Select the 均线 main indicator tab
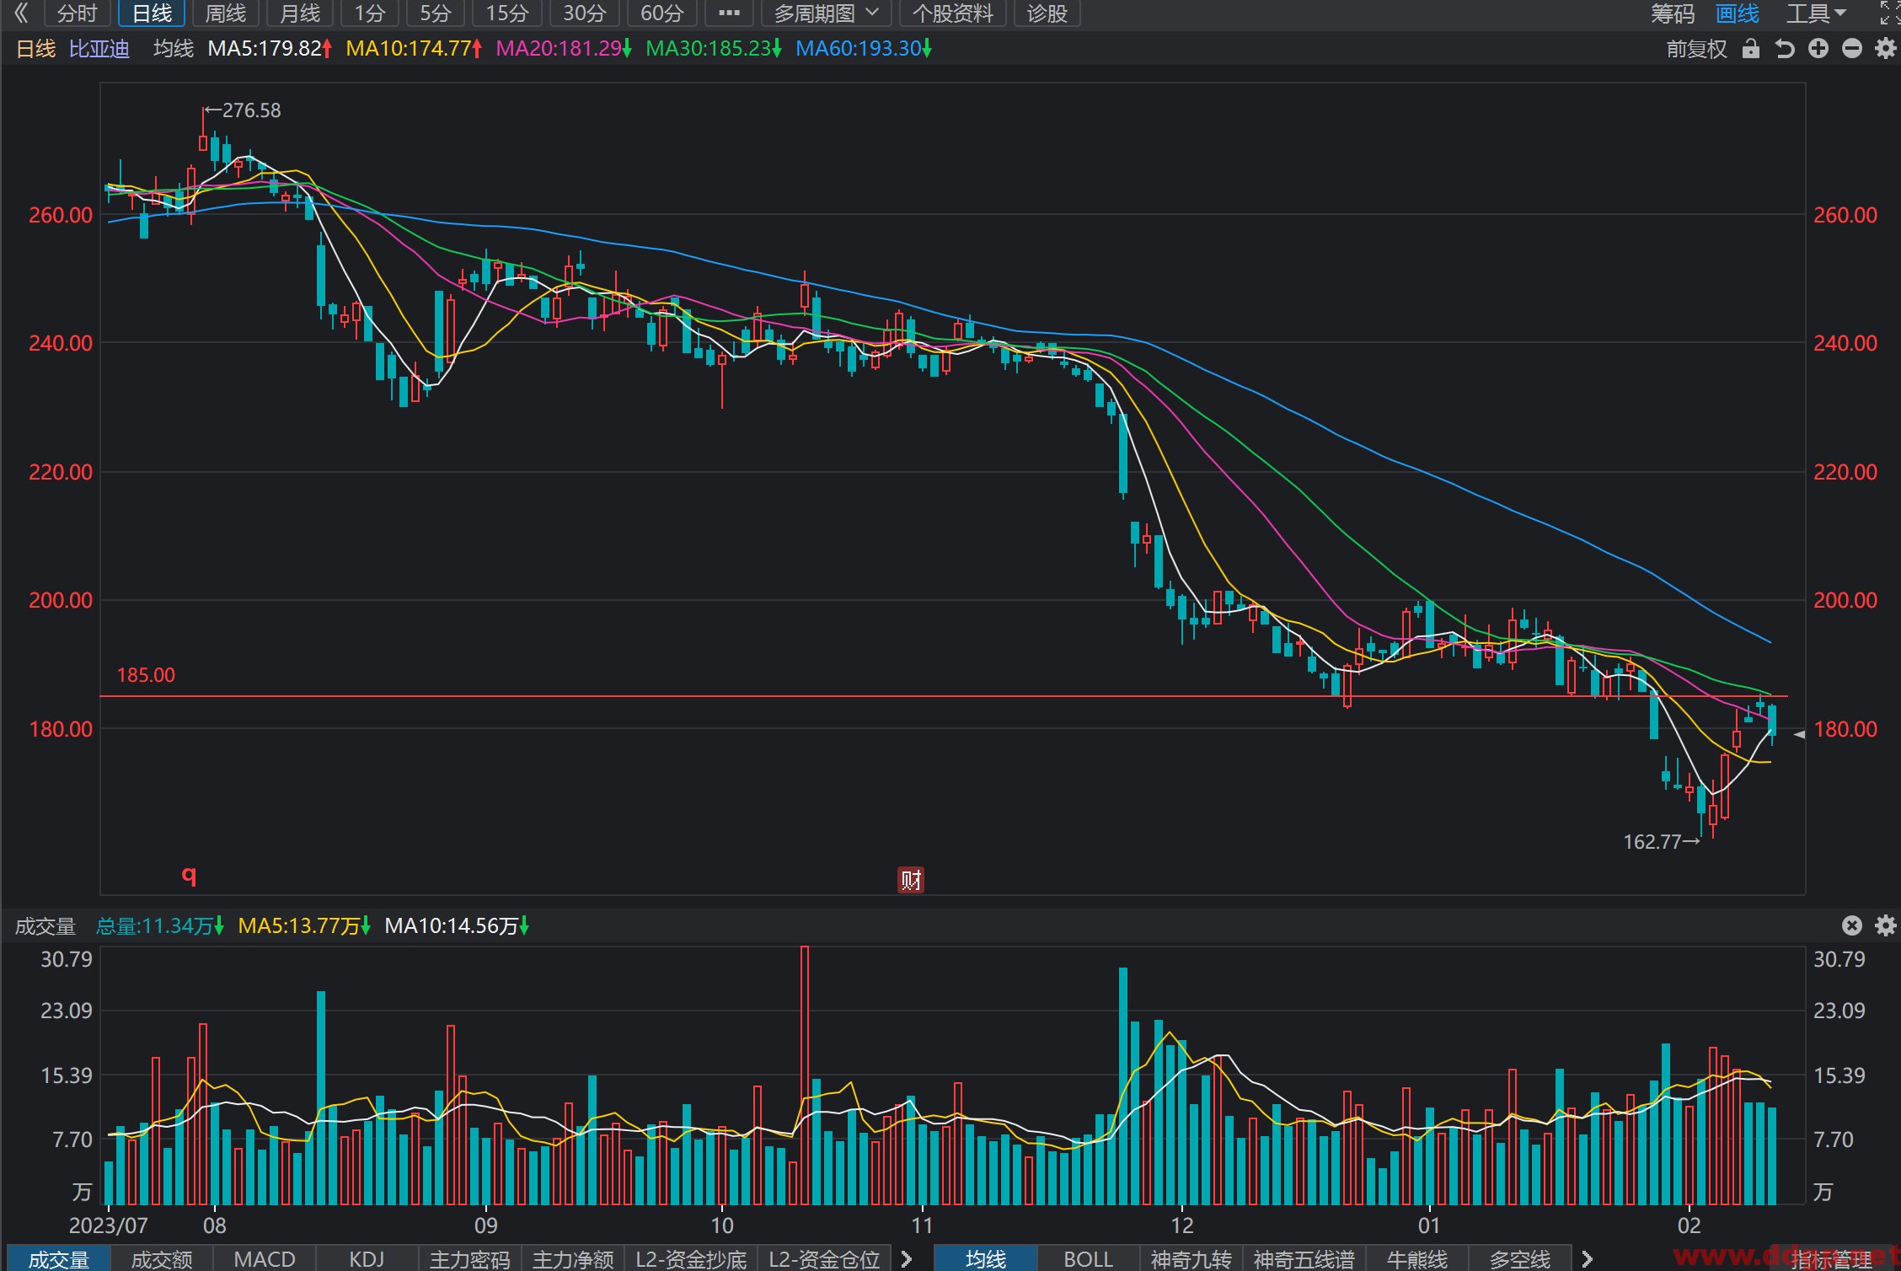The image size is (1901, 1271). click(x=986, y=1258)
